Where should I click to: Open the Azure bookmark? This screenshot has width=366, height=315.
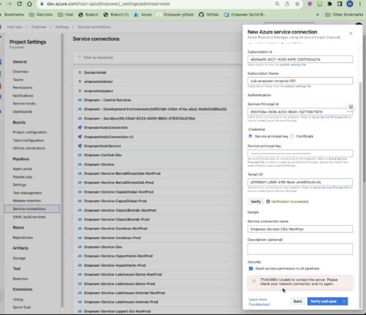coord(143,14)
